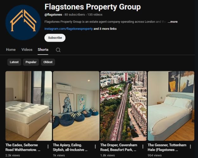Switch to the Videos tab
Screen dimensions: 198x158
tap(27, 50)
